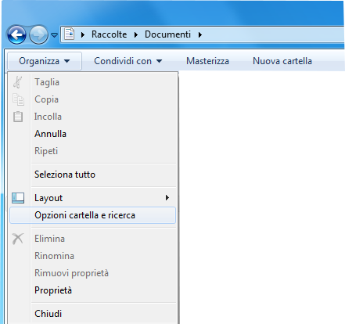The height and width of the screenshot is (324, 345).
Task: Click the red X icon beside Elimina
Action: click(18, 239)
